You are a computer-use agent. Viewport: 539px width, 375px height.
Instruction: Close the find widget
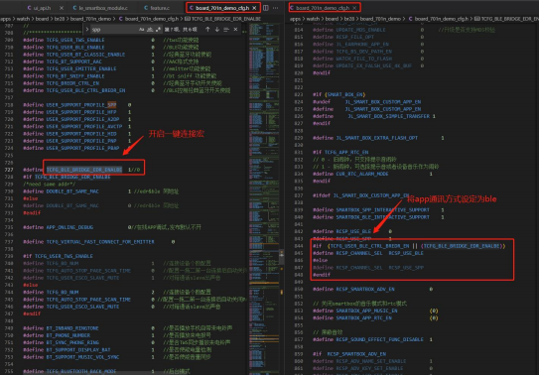[235, 30]
